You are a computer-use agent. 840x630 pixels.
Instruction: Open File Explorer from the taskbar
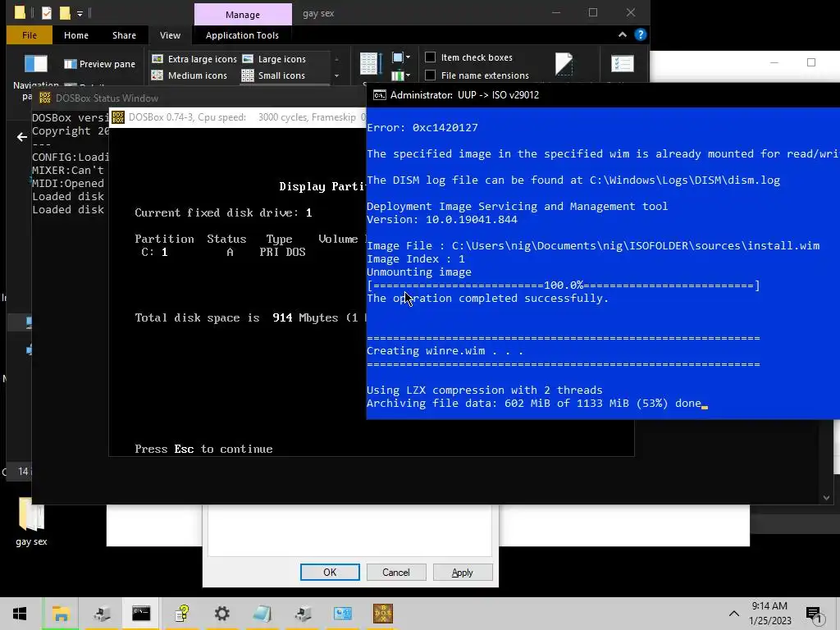[61, 614]
